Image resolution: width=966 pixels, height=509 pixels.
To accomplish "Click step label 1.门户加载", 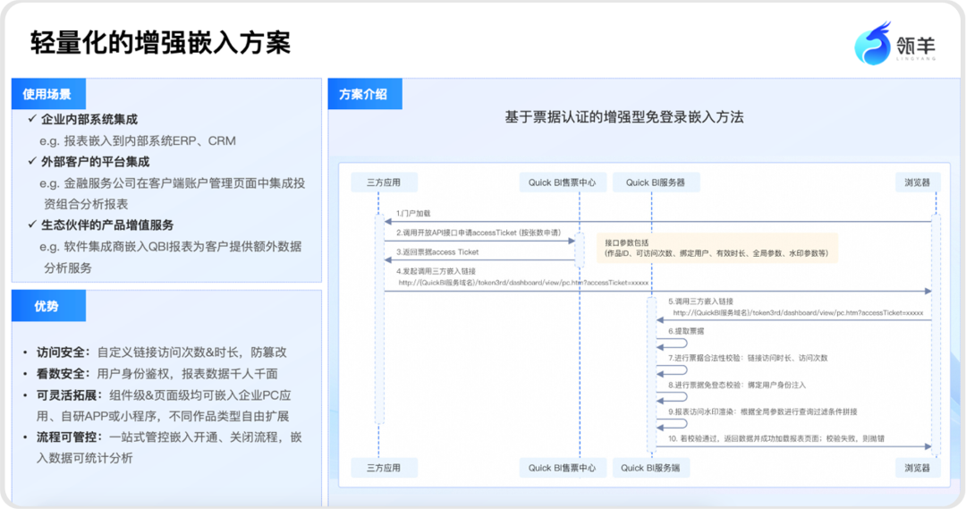I will pyautogui.click(x=413, y=213).
